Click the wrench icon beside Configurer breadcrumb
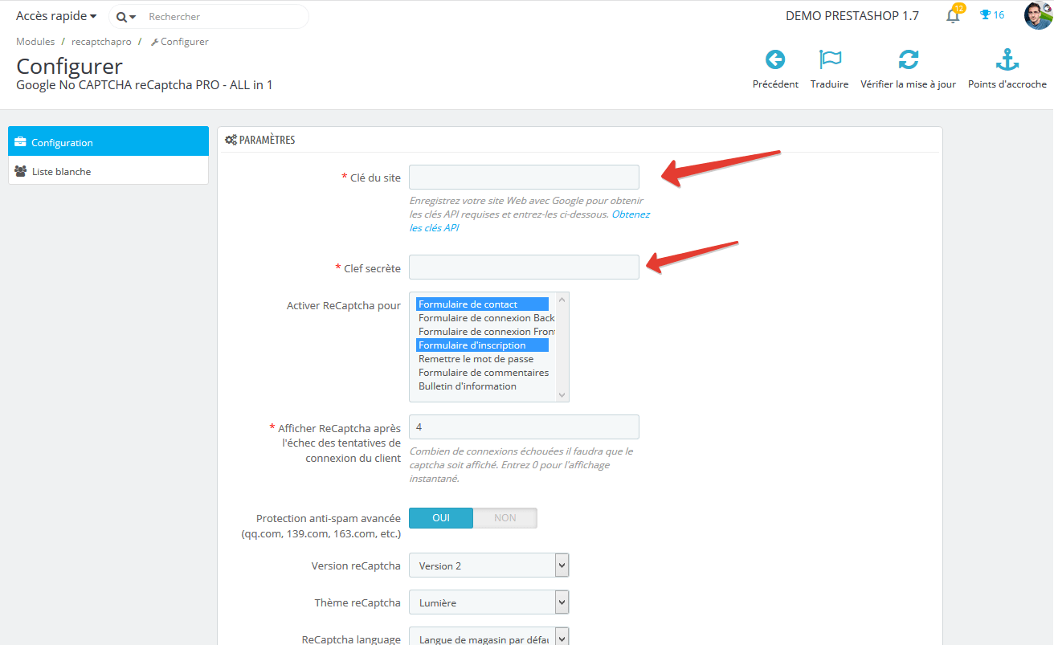The height and width of the screenshot is (645, 1054). (154, 42)
